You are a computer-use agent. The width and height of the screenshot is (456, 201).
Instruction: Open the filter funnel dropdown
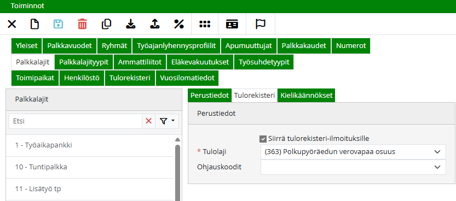[x=167, y=121]
